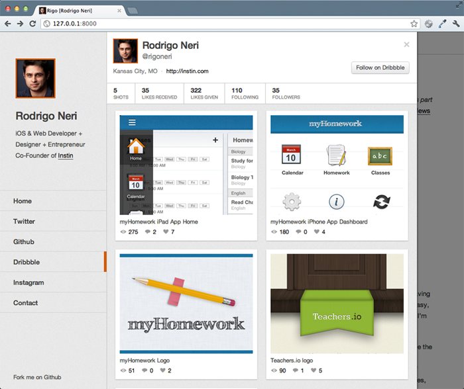Click the comment bubble under myHomework iPhone App Dashboard
Screen dimensions: 464x389
coord(298,232)
